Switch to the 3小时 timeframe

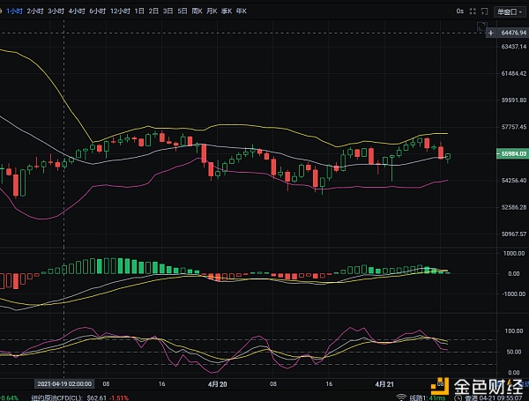[56, 11]
